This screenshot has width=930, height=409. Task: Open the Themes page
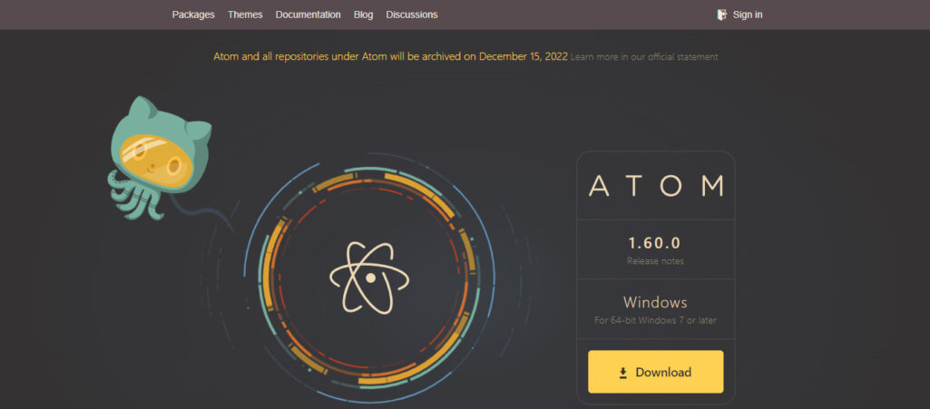(x=245, y=15)
